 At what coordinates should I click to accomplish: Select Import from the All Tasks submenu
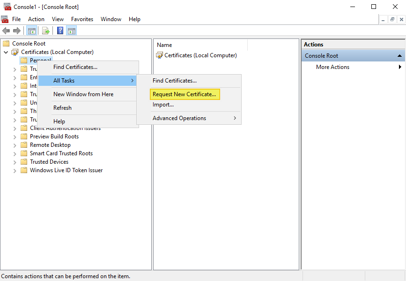click(x=163, y=105)
